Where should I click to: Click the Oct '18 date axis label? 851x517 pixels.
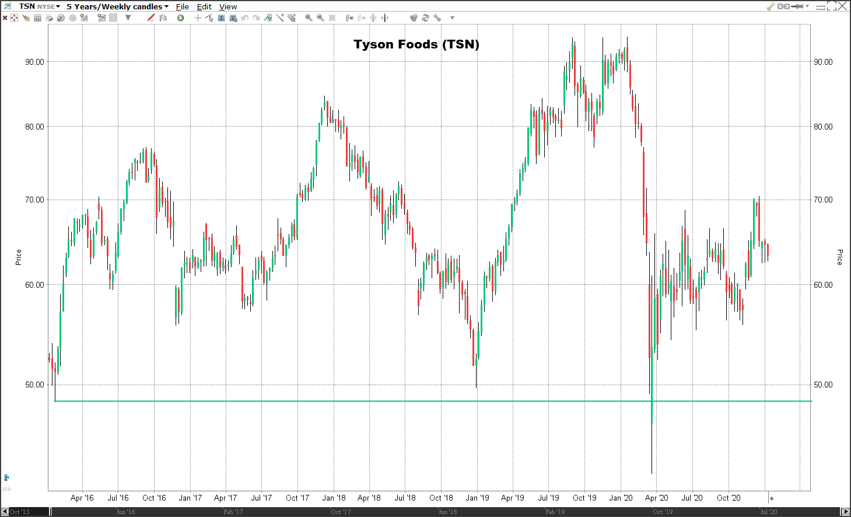441,498
